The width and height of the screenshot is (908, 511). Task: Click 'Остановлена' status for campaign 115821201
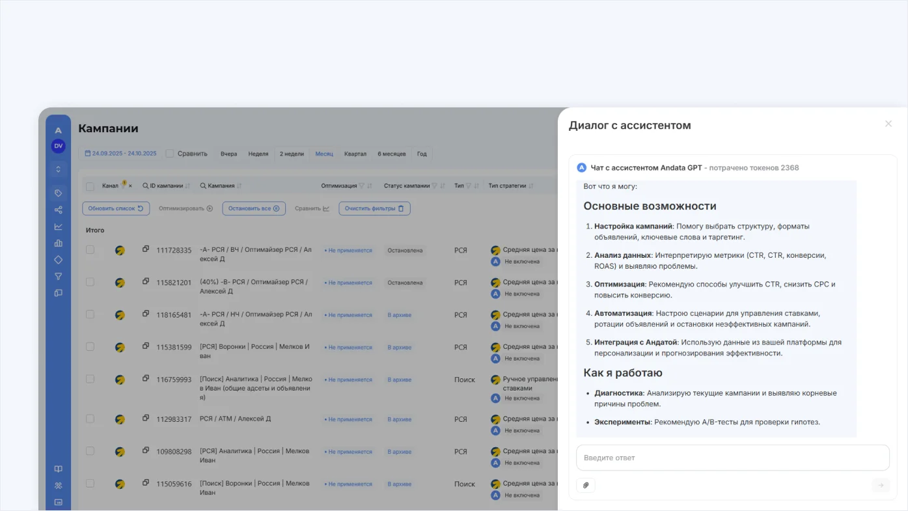coord(405,283)
